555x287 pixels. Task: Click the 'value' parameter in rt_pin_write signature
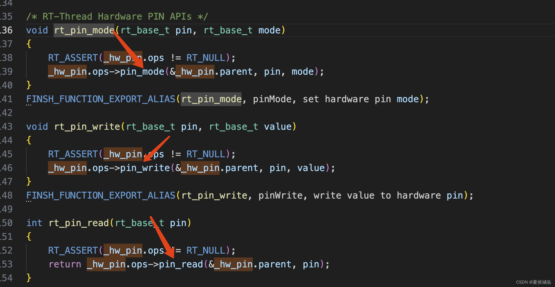click(278, 127)
